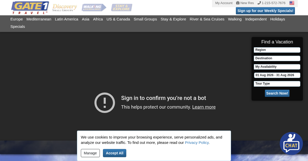Image resolution: width=308 pixels, height=161 pixels.
Task: Open the Small Groups menu
Action: tap(145, 19)
